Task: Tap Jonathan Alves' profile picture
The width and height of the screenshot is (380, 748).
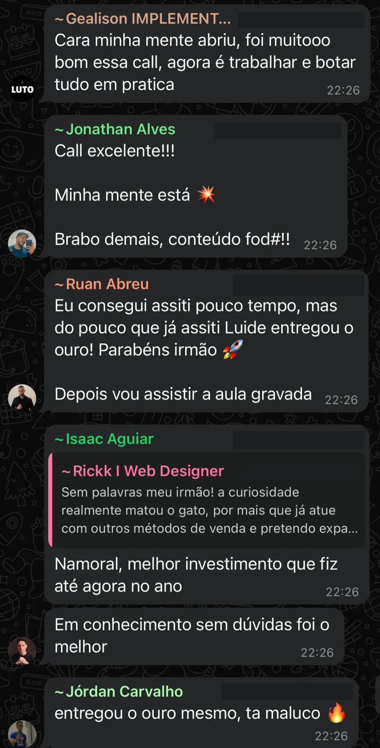Action: (22, 243)
